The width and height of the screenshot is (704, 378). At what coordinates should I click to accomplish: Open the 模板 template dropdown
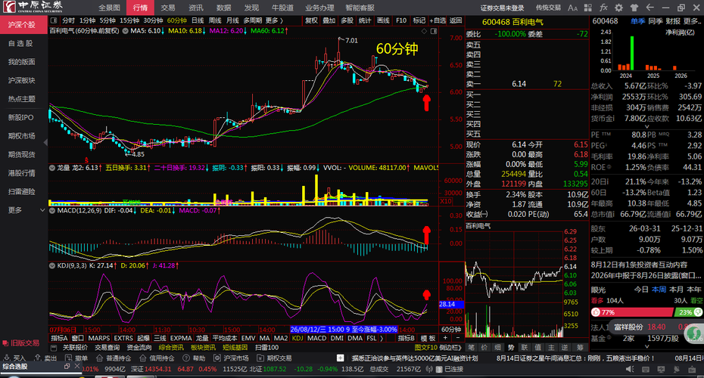[428, 338]
